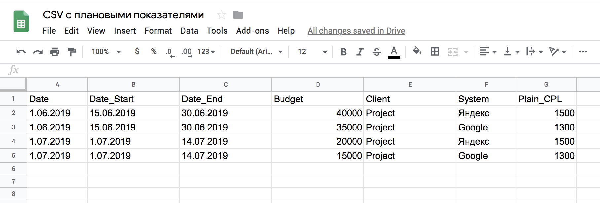The width and height of the screenshot is (600, 203).
Task: Select cell with budget 40000
Action: (x=318, y=113)
